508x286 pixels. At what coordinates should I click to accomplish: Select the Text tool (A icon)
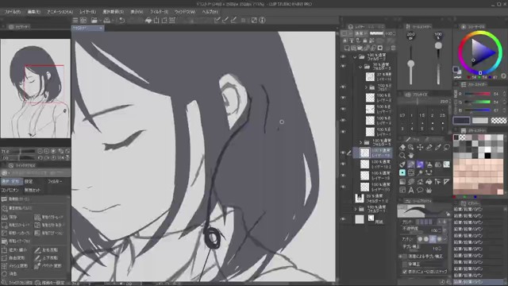pos(411,191)
